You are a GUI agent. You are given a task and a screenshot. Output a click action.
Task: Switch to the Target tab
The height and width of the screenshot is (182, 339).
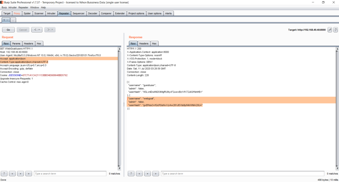coord(7,13)
